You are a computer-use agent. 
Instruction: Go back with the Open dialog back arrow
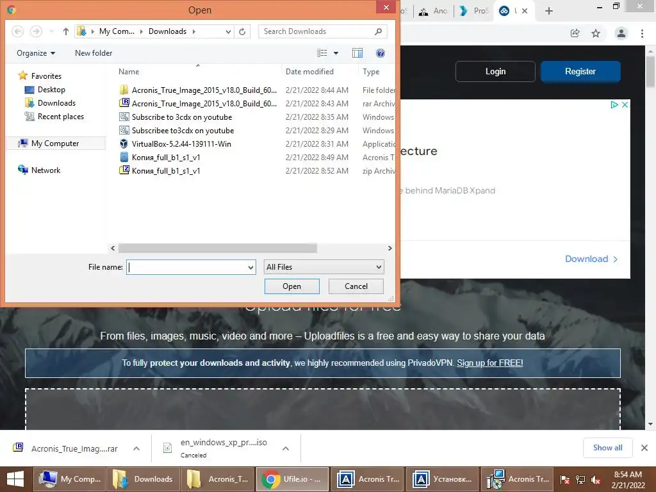tap(17, 31)
